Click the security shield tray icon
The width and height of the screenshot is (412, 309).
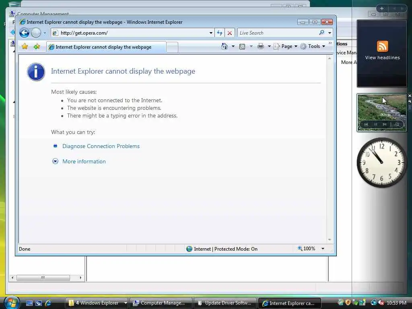348,303
